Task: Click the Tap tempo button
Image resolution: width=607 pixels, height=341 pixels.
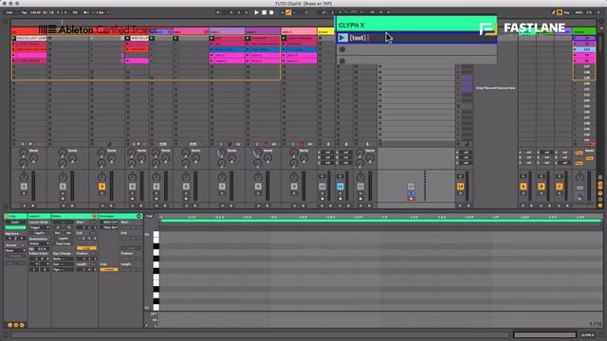Action: (24, 12)
